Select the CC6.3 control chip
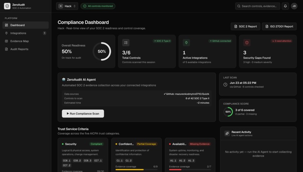The width and height of the screenshot is (303, 172). 88,161
